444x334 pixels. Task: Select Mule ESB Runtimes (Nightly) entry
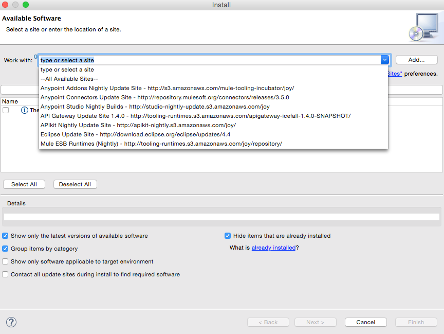(x=213, y=144)
